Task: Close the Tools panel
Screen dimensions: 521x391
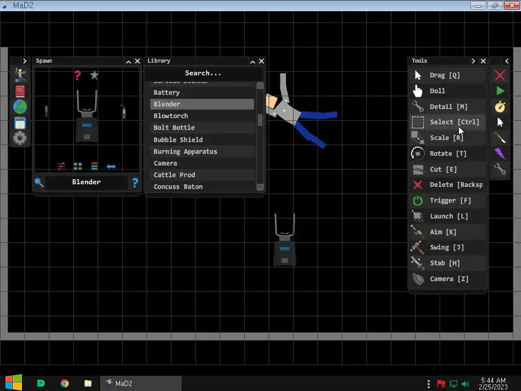Action: (x=483, y=61)
